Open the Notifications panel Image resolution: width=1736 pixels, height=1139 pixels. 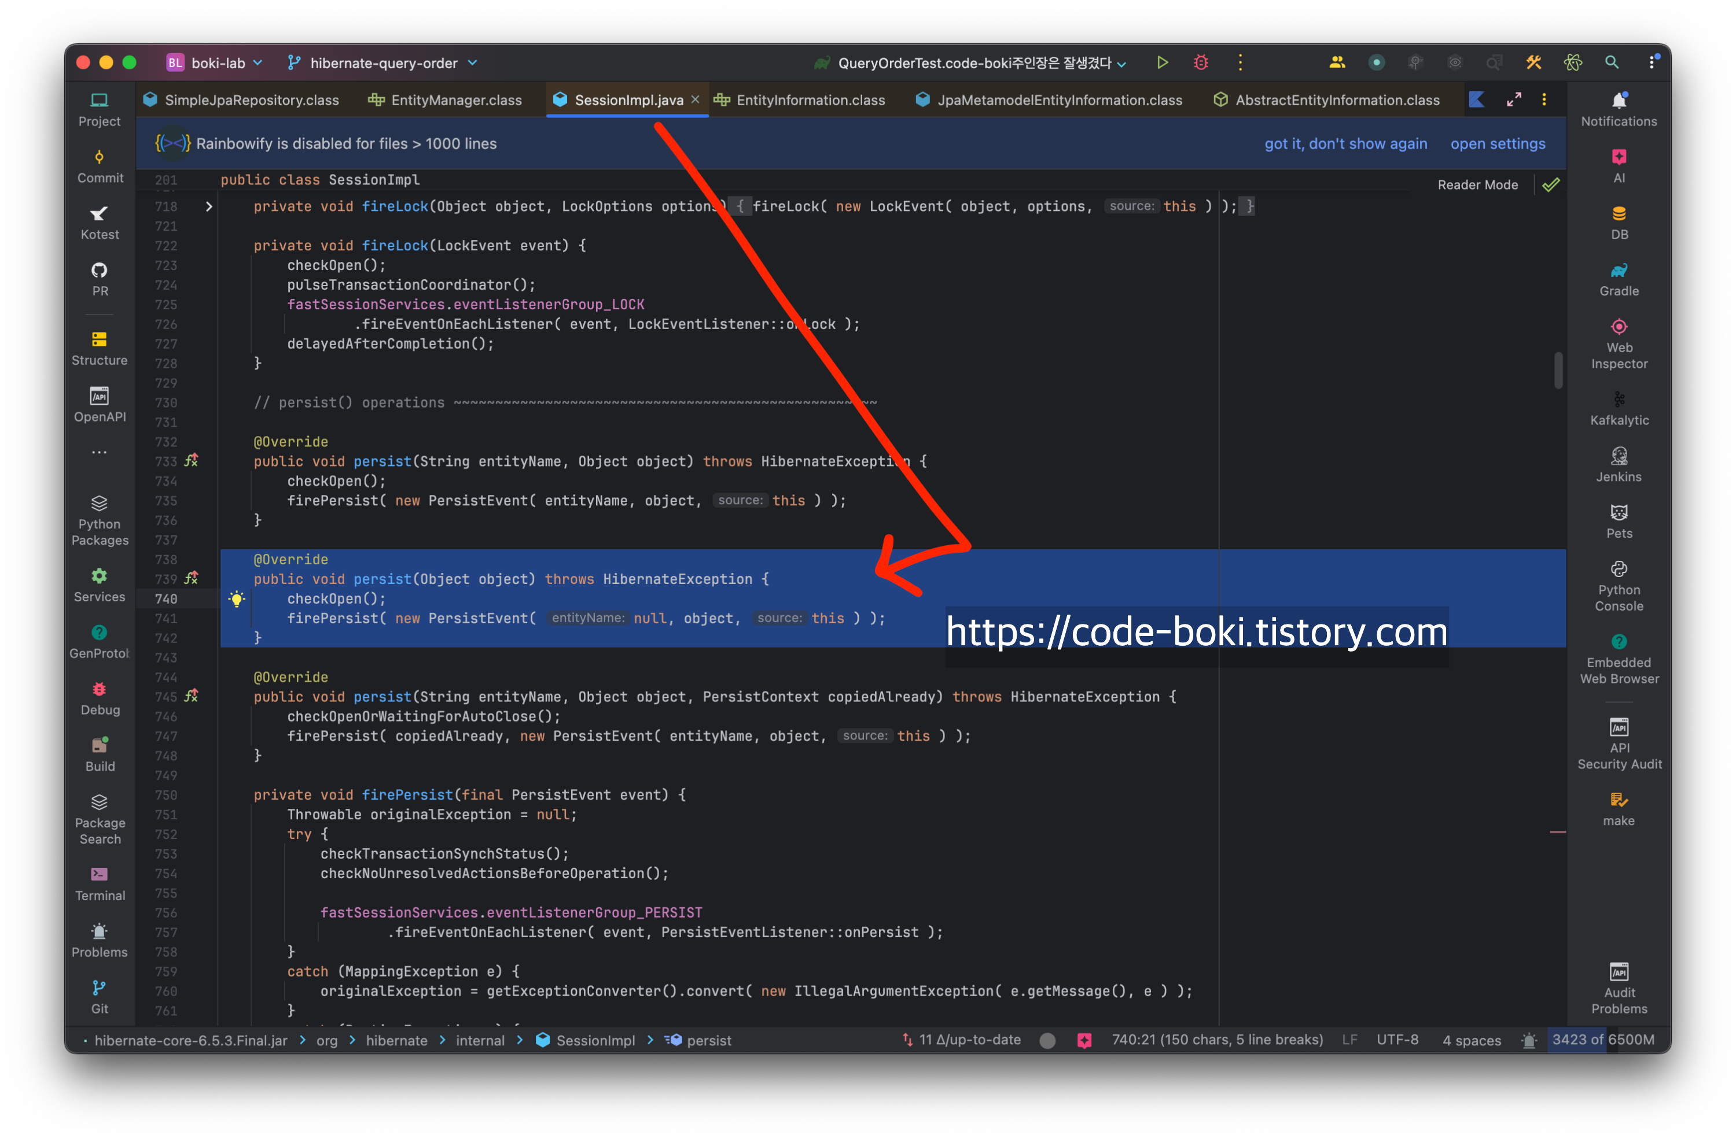[x=1619, y=109]
